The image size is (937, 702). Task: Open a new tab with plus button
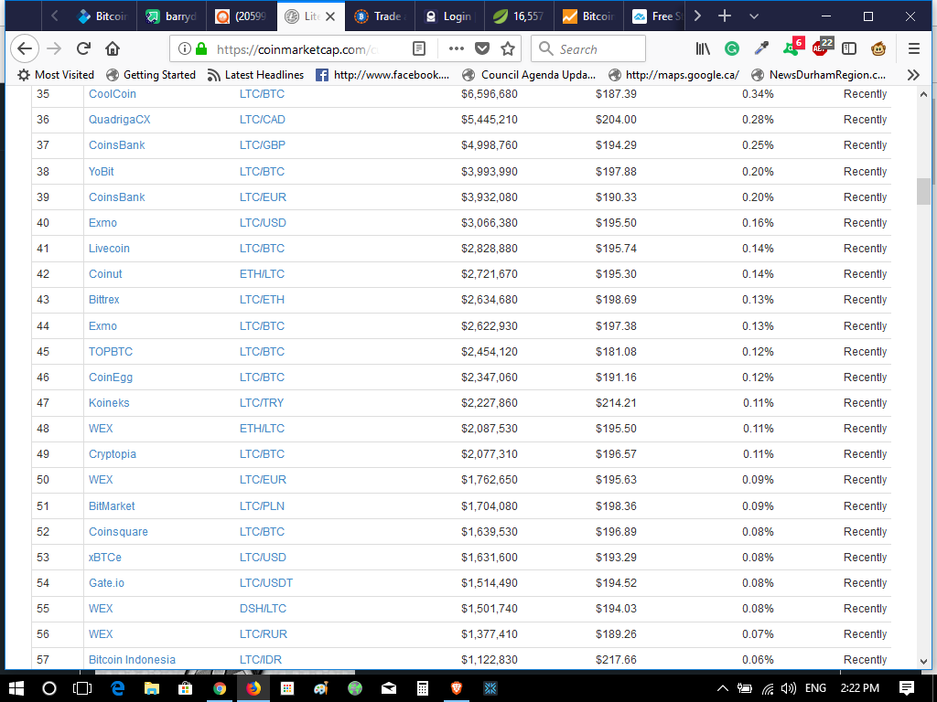click(725, 16)
